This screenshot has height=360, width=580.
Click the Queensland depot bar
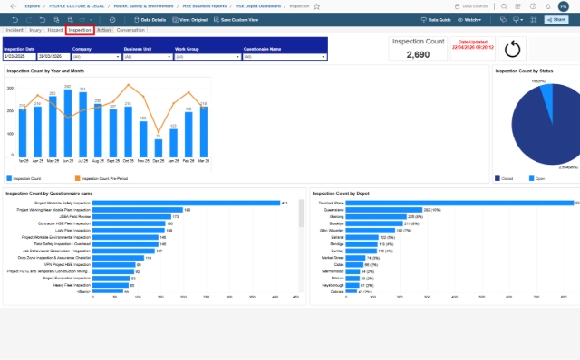point(384,210)
